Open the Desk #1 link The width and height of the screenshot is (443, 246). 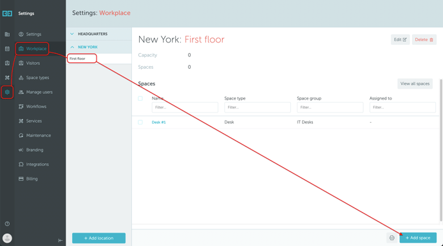pos(158,122)
